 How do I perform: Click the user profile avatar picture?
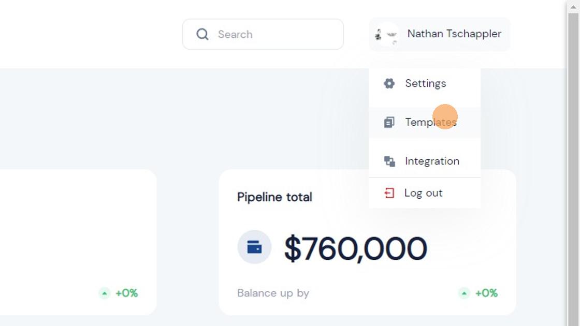point(386,35)
